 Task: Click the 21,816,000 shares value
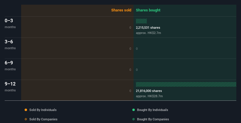click(149, 91)
